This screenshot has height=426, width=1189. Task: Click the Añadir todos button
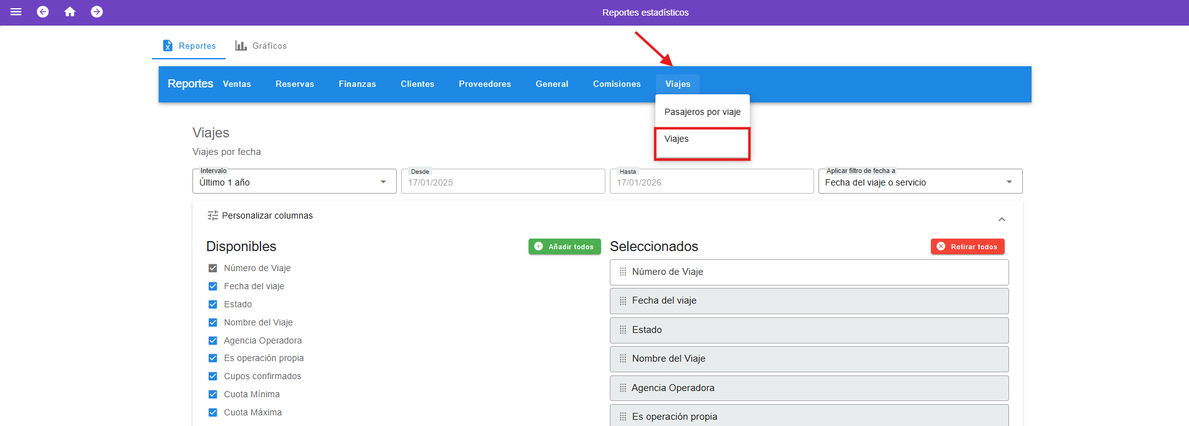coord(564,247)
